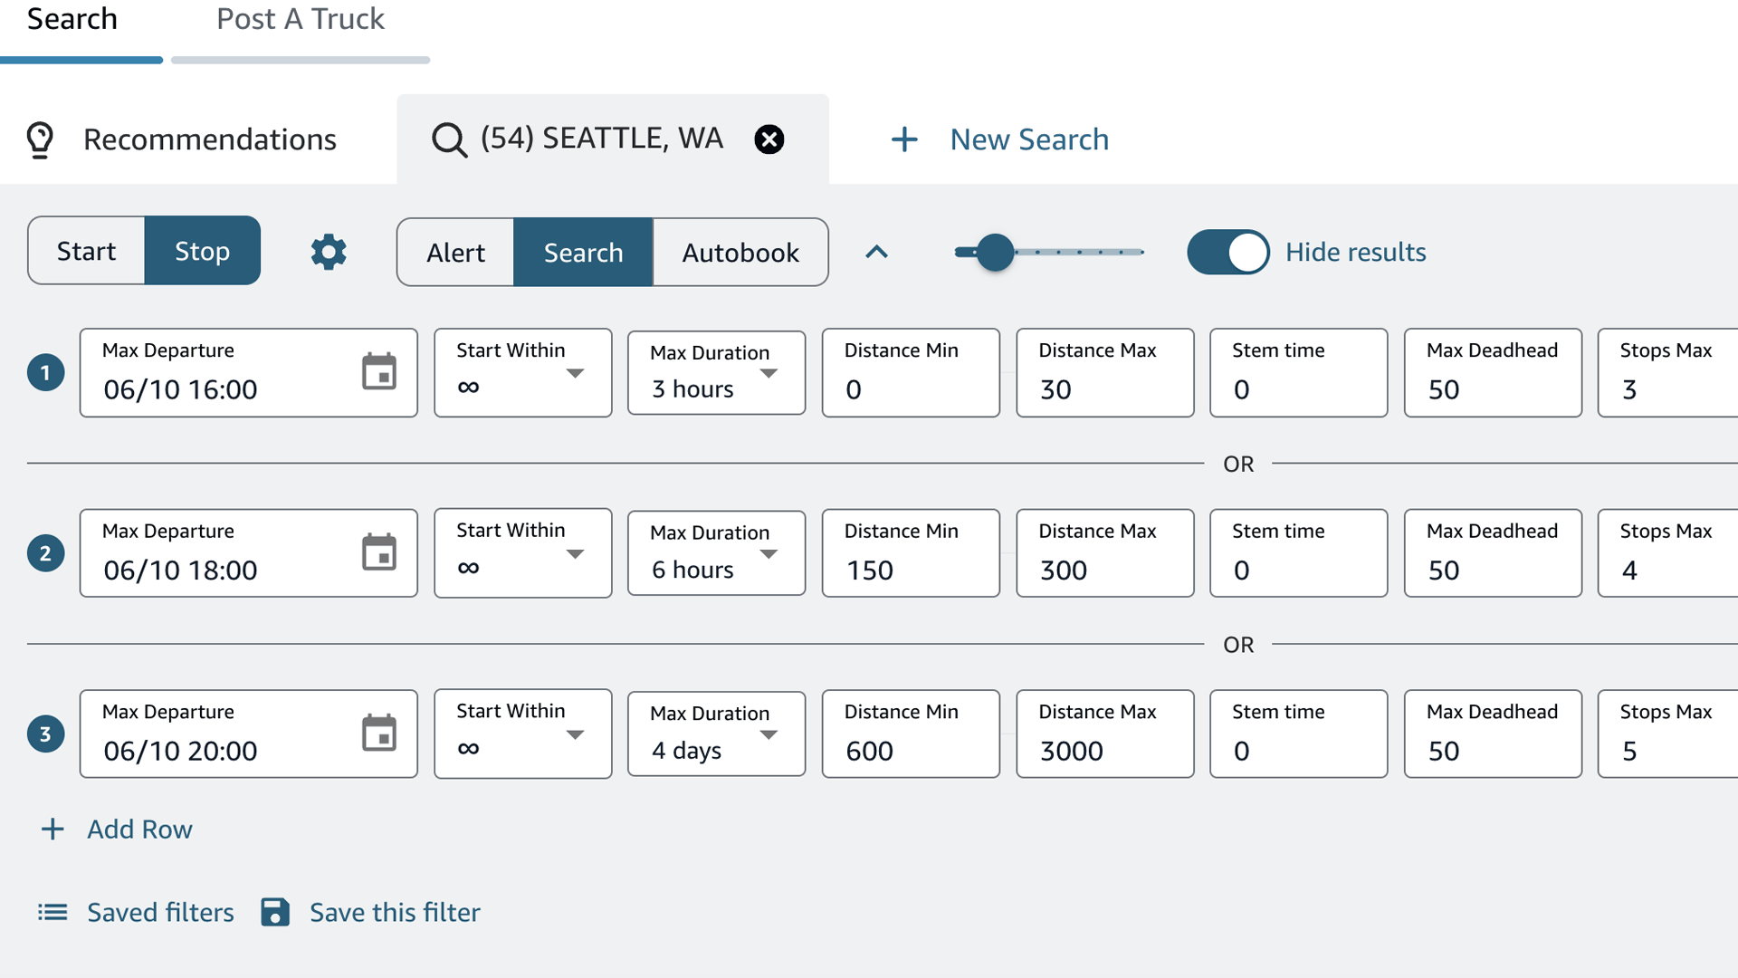Click Distance Min field with value 0

911,372
